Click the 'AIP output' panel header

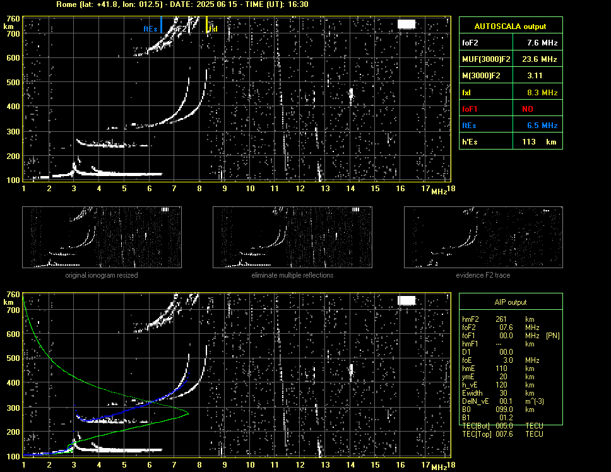[510, 302]
